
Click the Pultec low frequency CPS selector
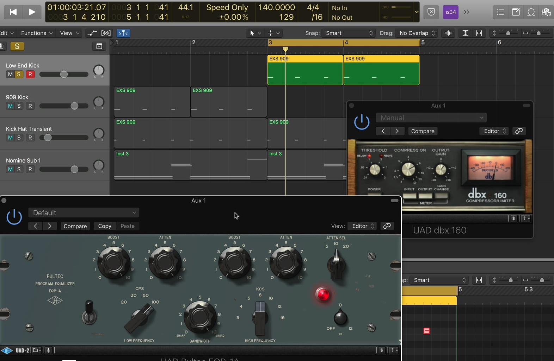click(140, 318)
